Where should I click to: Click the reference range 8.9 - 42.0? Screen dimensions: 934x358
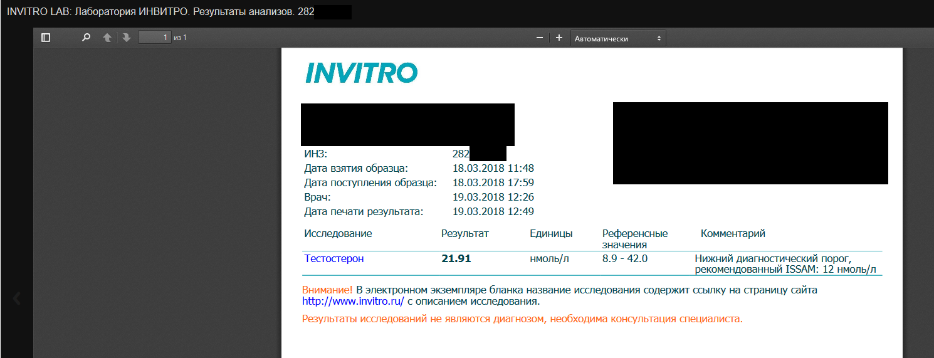pos(624,258)
